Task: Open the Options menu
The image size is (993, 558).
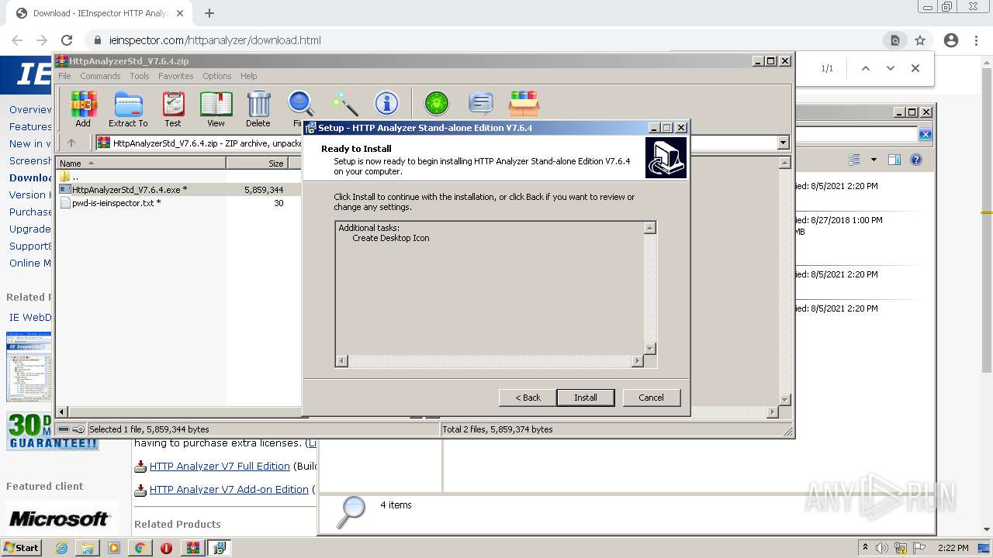Action: point(217,76)
